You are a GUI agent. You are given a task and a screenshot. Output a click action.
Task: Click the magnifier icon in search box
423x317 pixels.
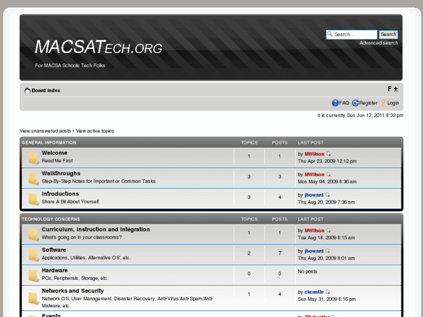330,34
